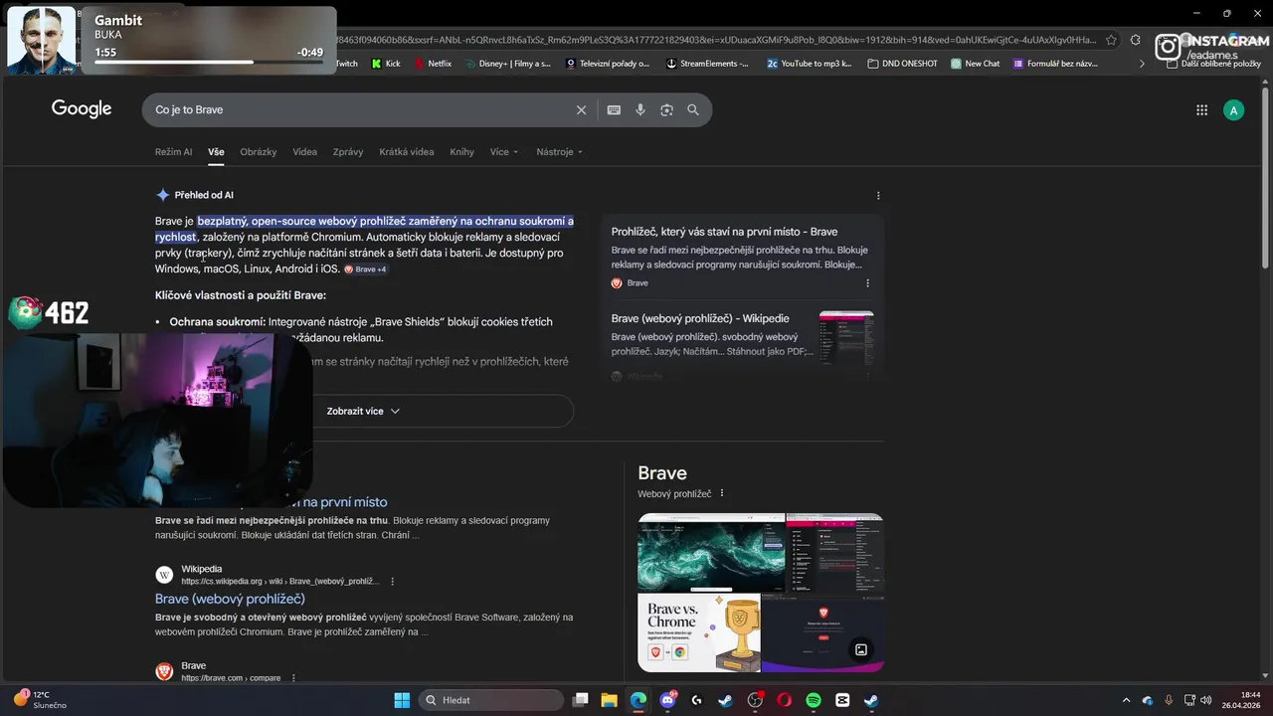
Task: Switch to Obrázky tab
Action: click(259, 152)
